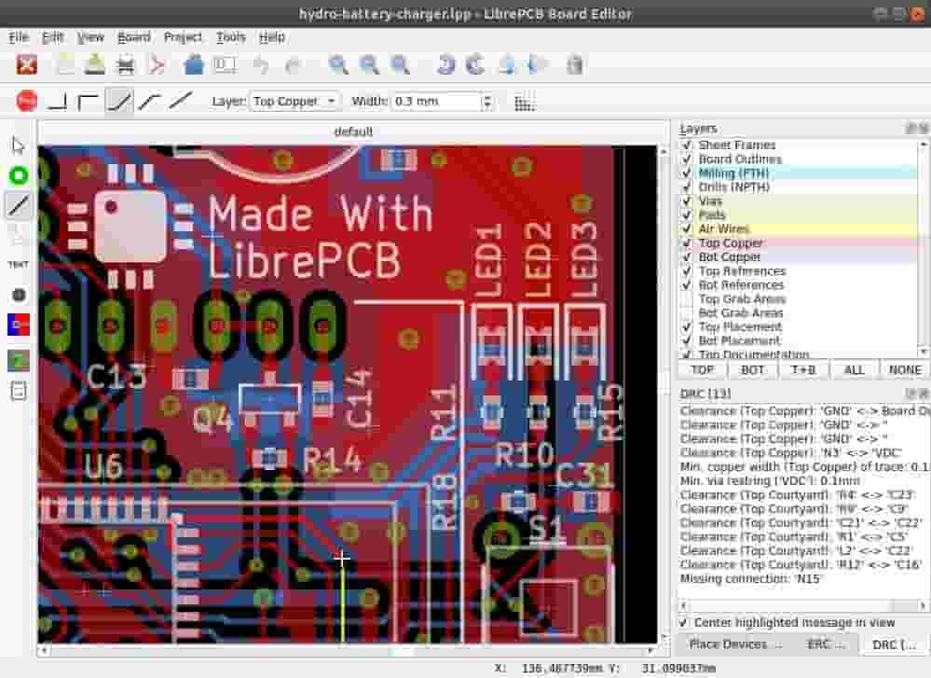Click the T+B layers button
The height and width of the screenshot is (678, 931).
pyautogui.click(x=802, y=369)
